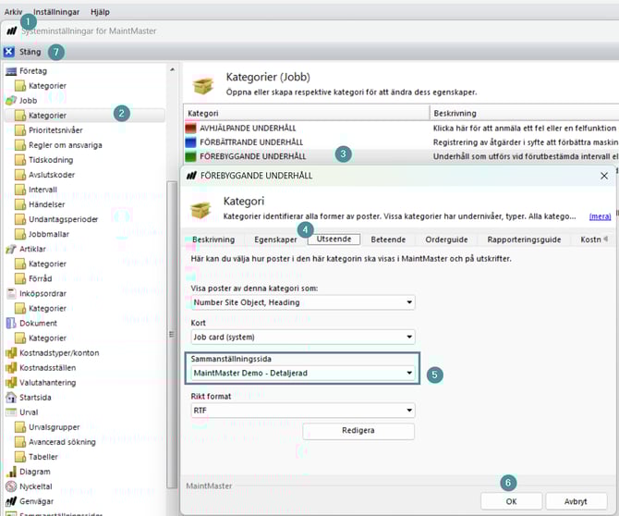
Task: Open the Dokument tree icon
Action: (x=11, y=323)
